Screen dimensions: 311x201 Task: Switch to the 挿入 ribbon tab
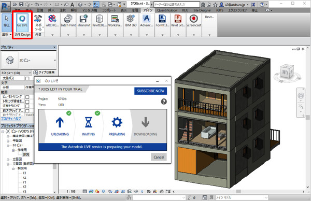(51, 10)
